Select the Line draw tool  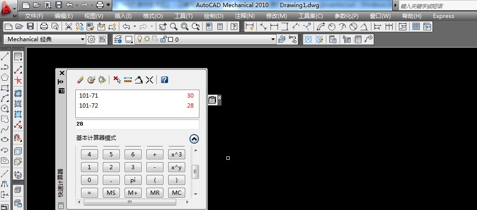5,56
